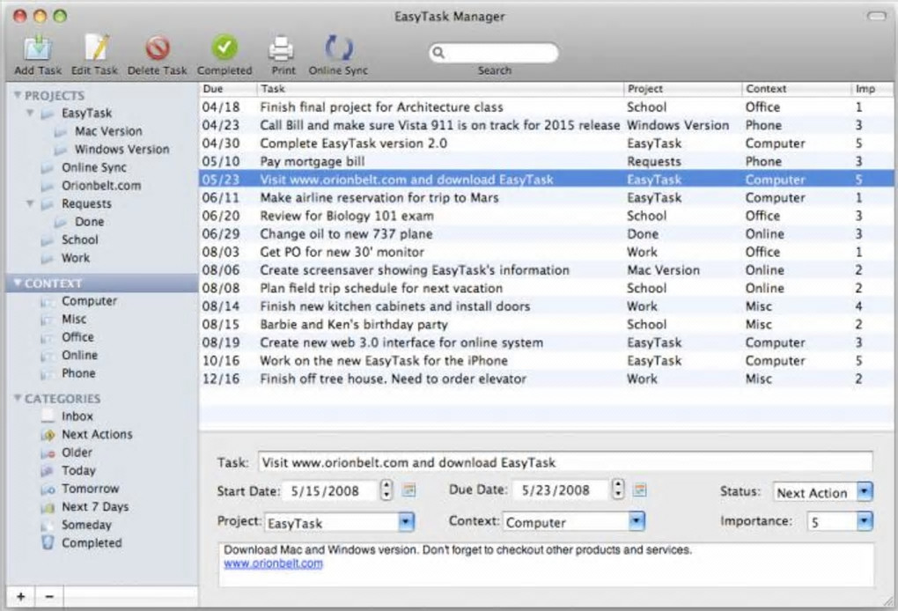Select task "Get PO for new 30' monitor"
Viewport: 898px width, 611px height.
[x=546, y=252]
